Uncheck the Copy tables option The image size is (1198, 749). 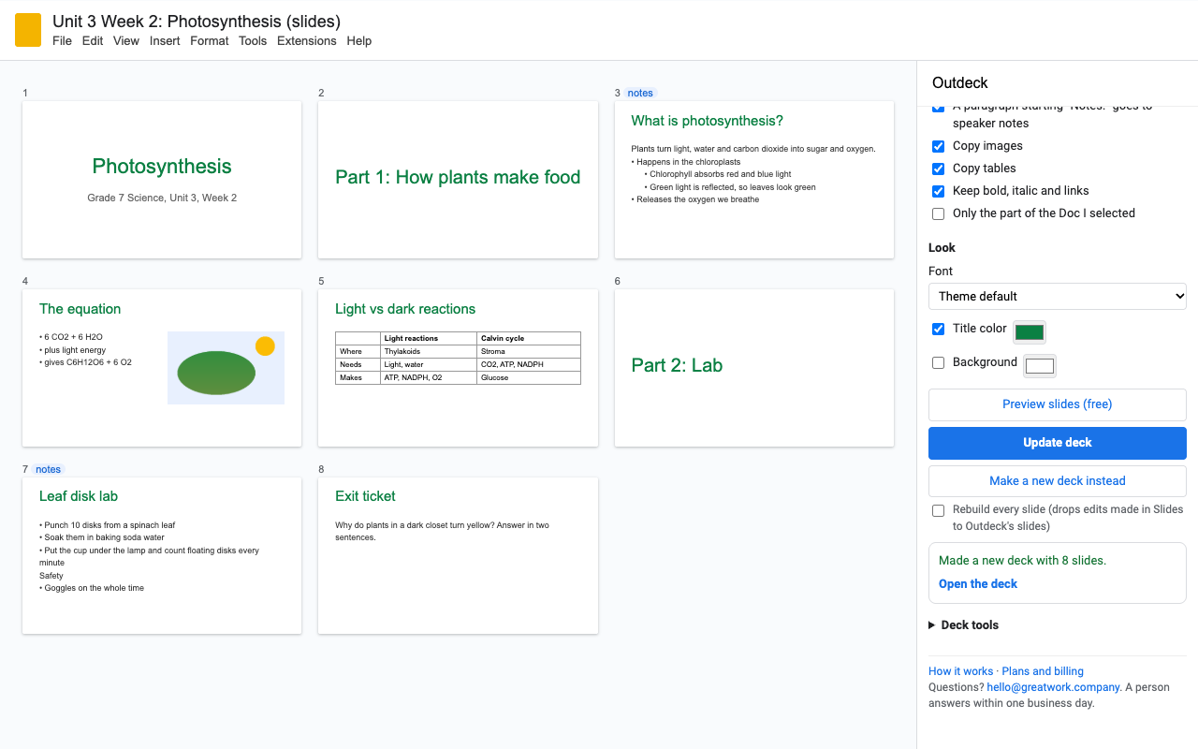[938, 169]
